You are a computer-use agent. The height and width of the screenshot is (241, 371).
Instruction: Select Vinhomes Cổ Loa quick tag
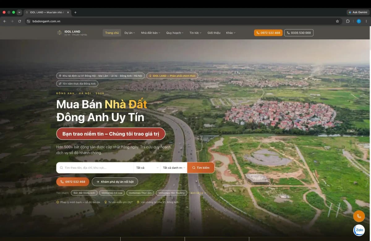112,193
